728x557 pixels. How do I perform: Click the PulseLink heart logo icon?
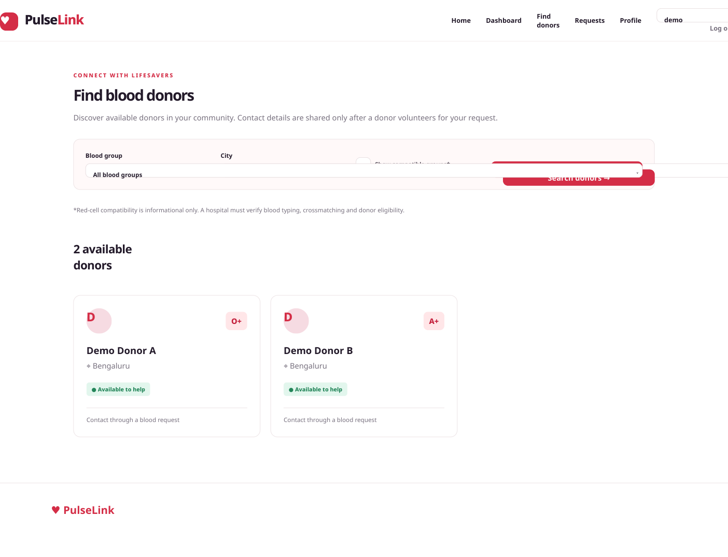tap(8, 21)
